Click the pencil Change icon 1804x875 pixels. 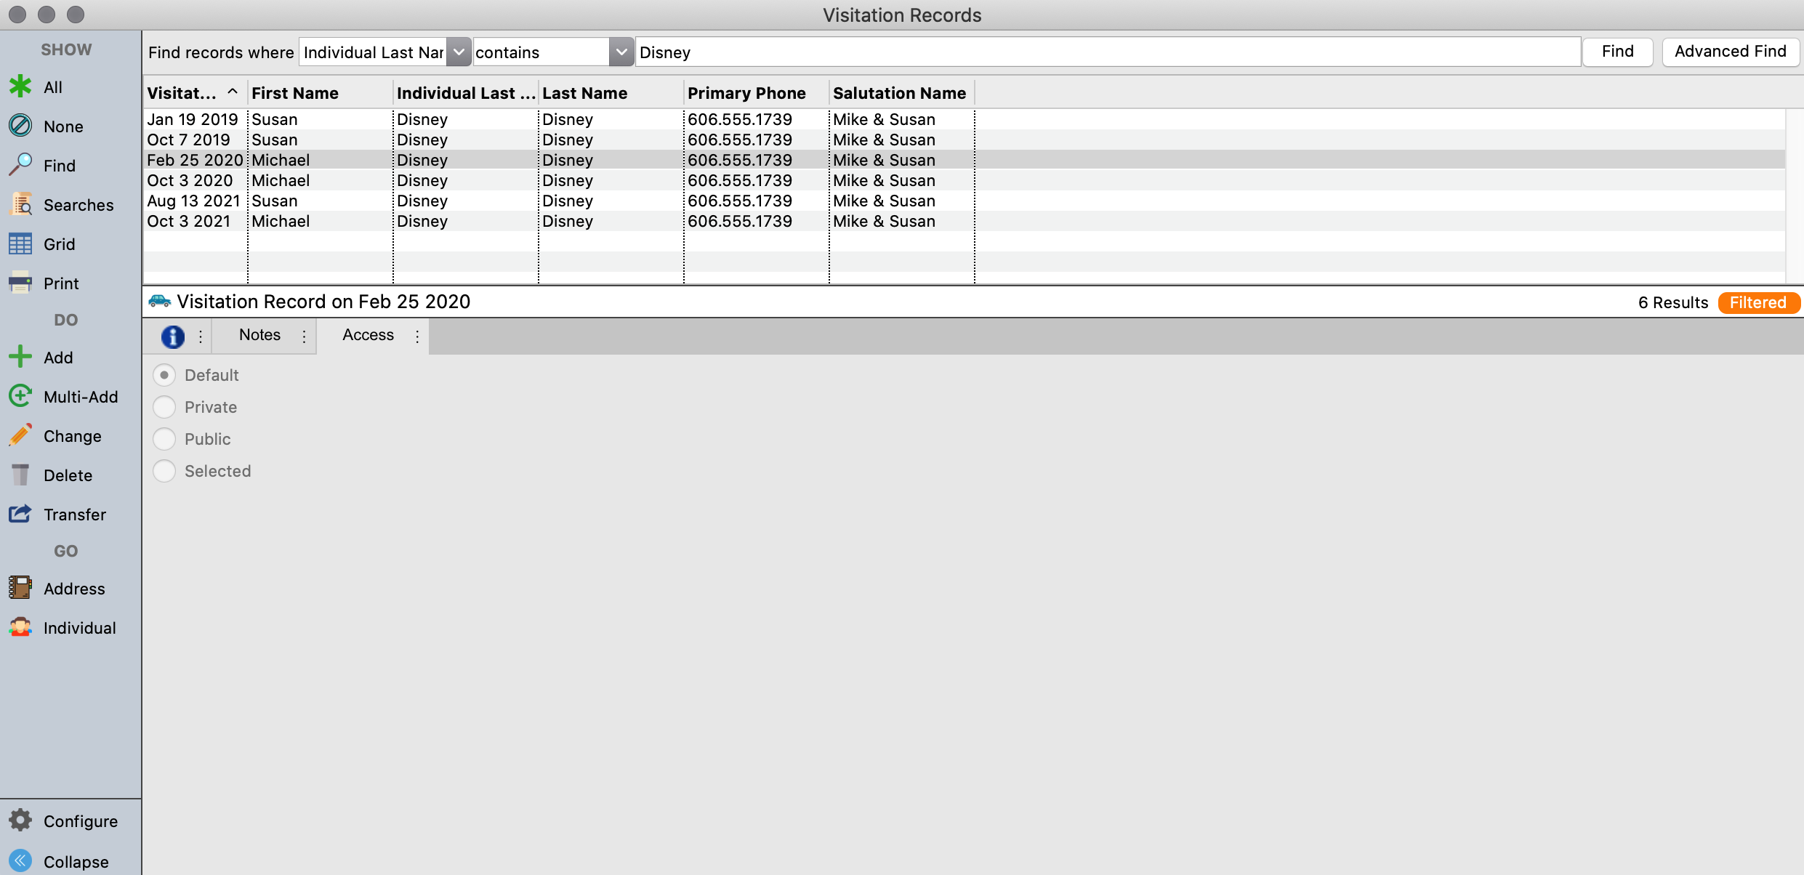(x=20, y=436)
